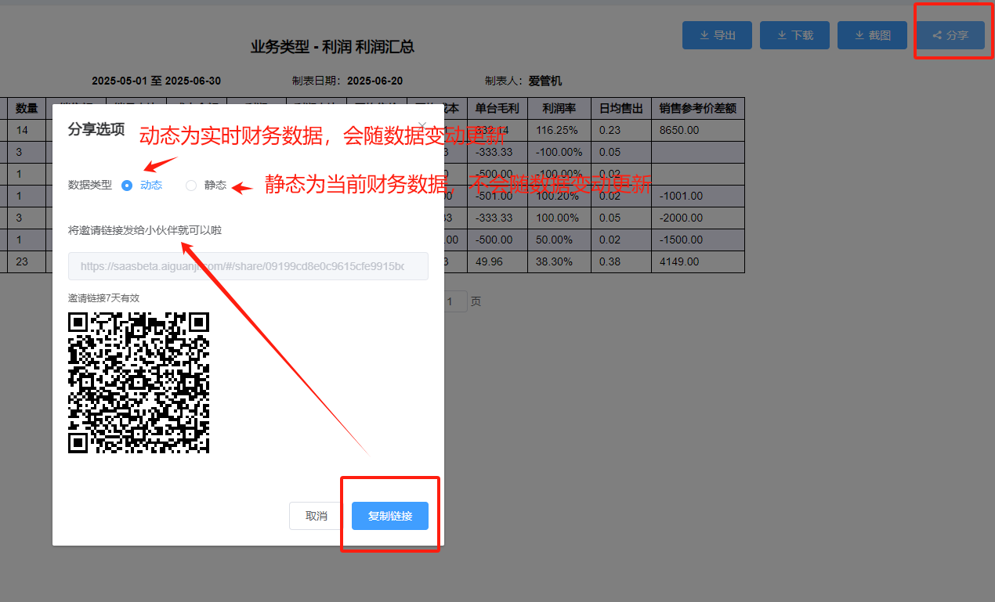Click the 日均售出 column header

(x=621, y=108)
